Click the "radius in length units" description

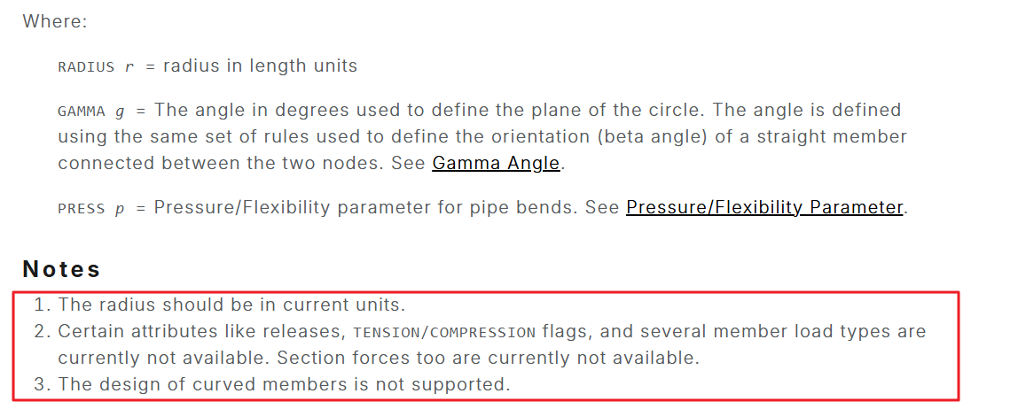[260, 66]
